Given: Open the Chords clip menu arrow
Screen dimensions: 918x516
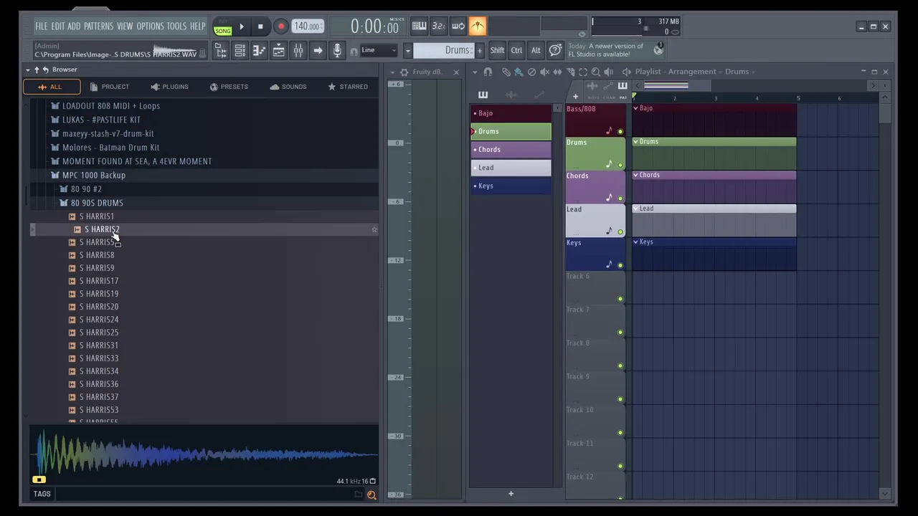Looking at the screenshot, I should tap(635, 175).
